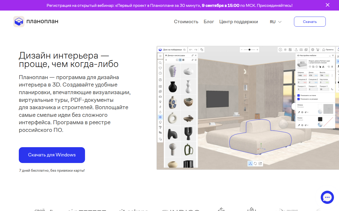Switch catalog to single large tile view
The width and height of the screenshot is (339, 211).
click(x=177, y=60)
